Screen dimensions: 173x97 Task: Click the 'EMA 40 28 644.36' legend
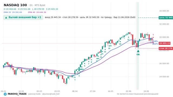pyautogui.click(x=37, y=12)
